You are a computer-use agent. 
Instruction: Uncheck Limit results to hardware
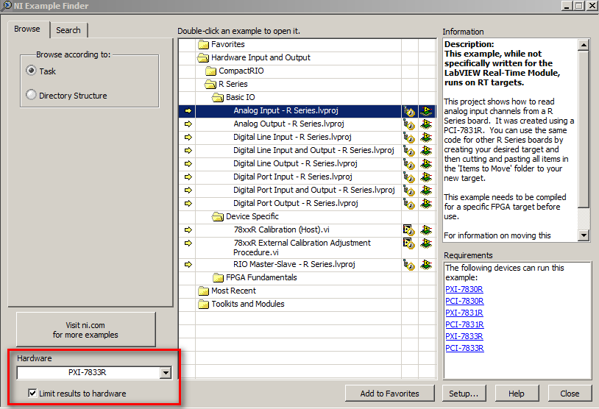coord(32,394)
